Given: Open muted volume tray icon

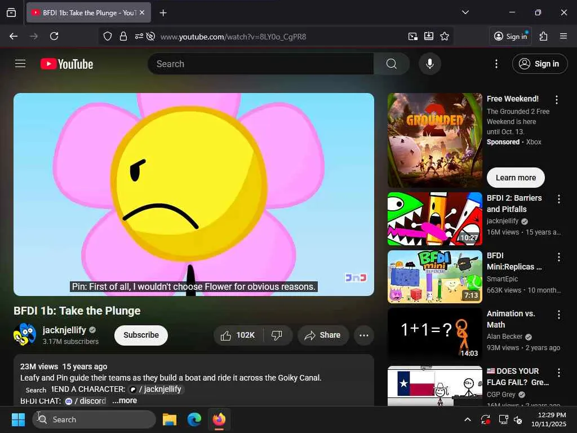Looking at the screenshot, I should coord(518,419).
